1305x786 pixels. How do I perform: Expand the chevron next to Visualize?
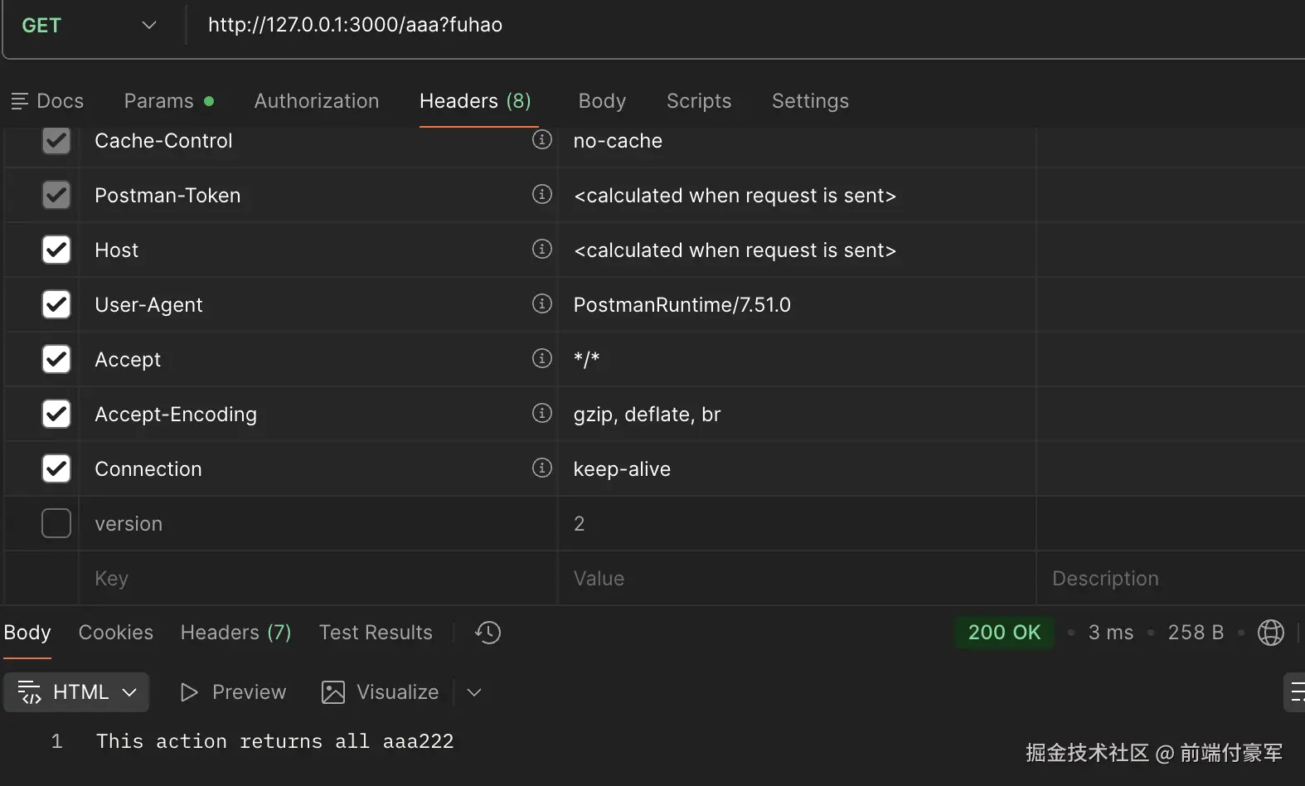pyautogui.click(x=474, y=692)
